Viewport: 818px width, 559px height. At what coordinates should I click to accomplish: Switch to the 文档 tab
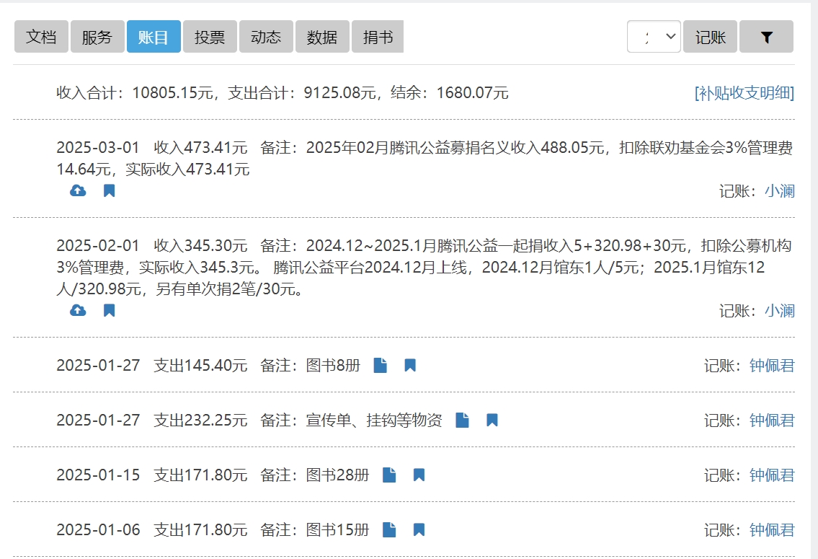pyautogui.click(x=41, y=38)
